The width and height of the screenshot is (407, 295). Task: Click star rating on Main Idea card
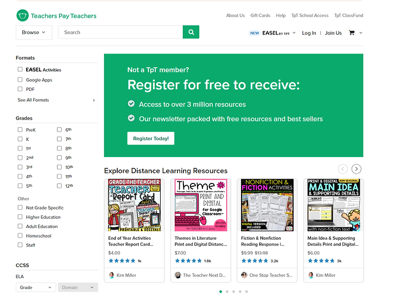tap(321, 261)
